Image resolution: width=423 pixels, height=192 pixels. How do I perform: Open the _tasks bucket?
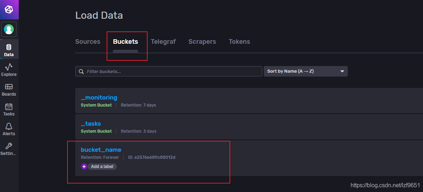[91, 124]
